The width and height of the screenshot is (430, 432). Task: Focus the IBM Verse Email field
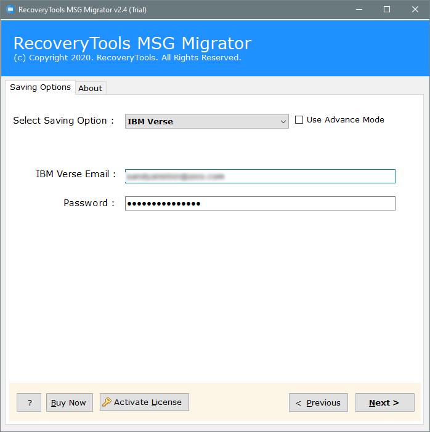tap(260, 177)
